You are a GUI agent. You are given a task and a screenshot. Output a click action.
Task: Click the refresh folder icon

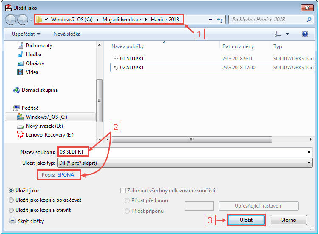click(220, 20)
